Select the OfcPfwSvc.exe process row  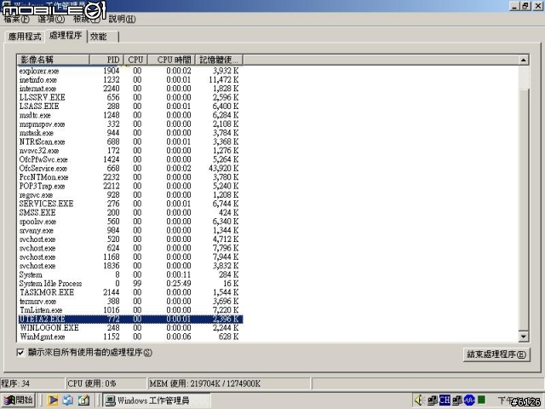coord(129,159)
